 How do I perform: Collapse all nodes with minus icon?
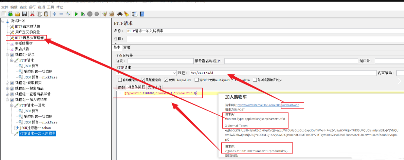(61, 14)
